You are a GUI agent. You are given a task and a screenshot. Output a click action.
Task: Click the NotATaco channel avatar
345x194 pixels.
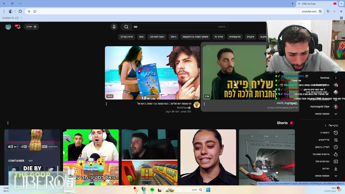tap(197, 105)
